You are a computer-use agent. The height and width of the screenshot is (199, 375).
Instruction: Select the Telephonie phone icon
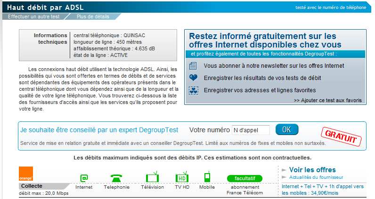click(x=116, y=178)
